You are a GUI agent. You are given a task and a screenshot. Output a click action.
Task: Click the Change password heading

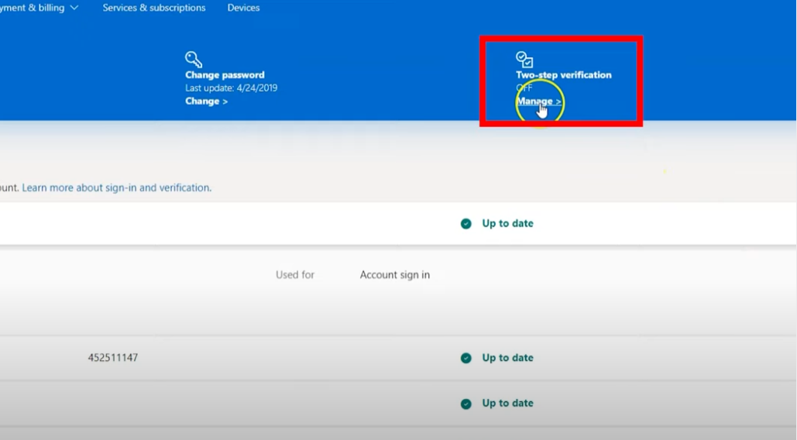coord(225,75)
